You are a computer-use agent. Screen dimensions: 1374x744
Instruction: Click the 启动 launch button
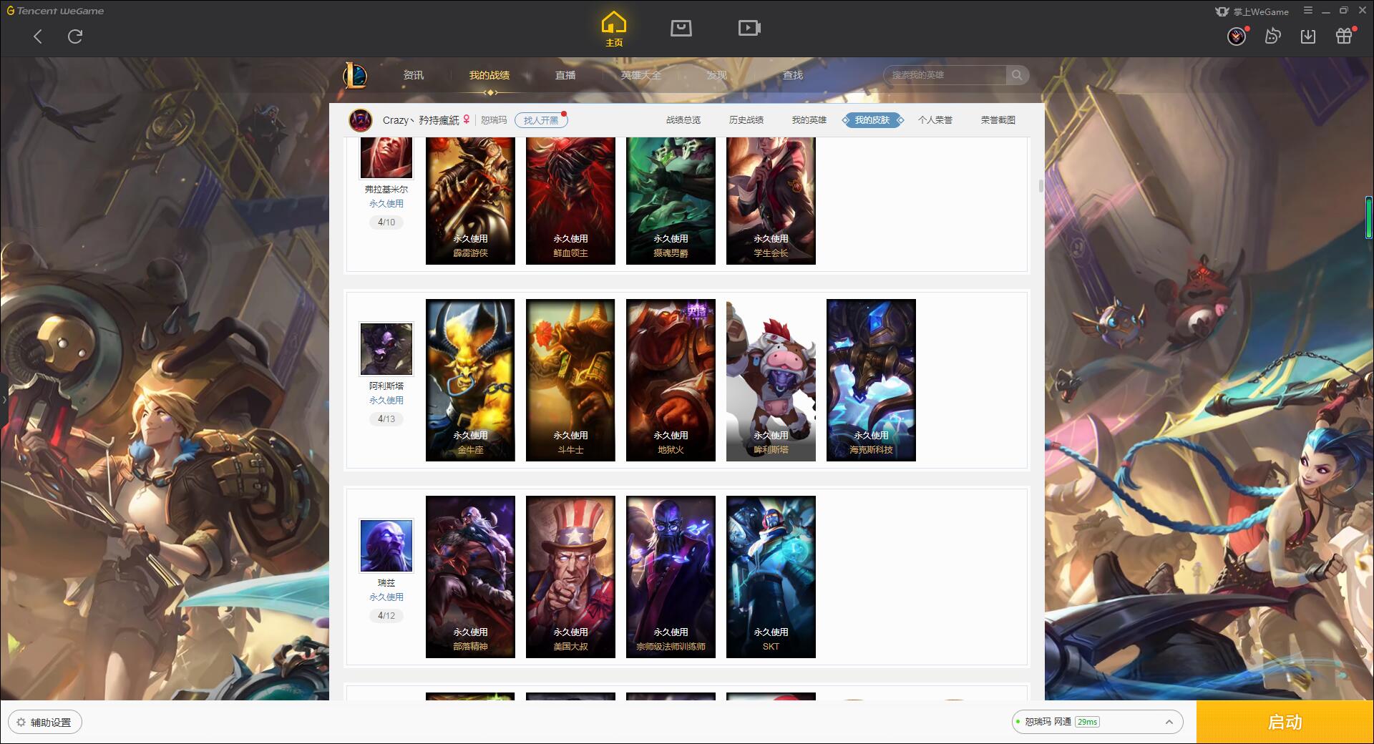[1285, 723]
